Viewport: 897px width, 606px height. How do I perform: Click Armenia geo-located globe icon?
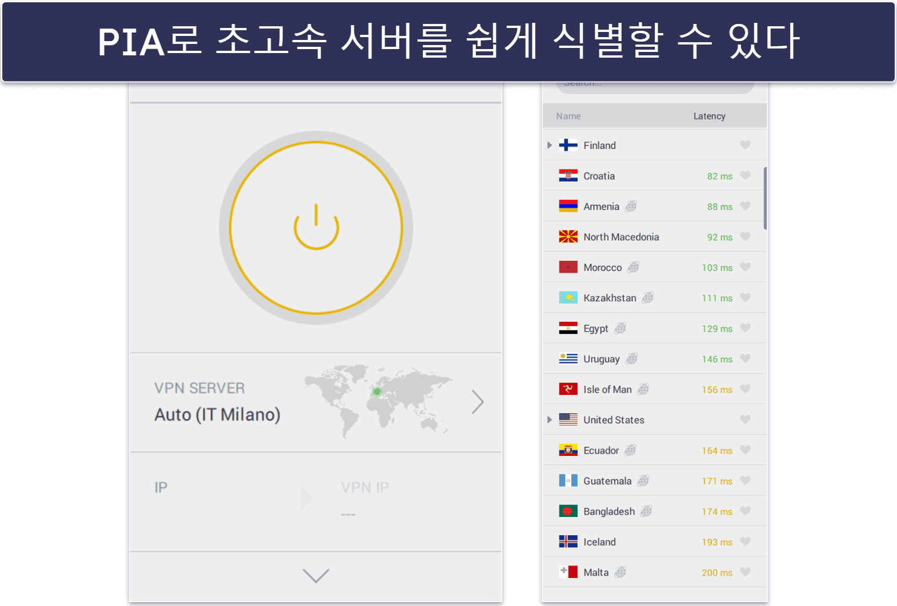tap(631, 206)
